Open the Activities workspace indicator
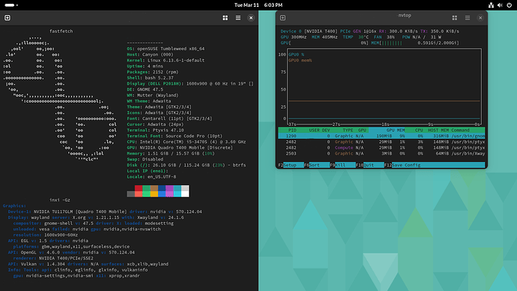 (11, 5)
